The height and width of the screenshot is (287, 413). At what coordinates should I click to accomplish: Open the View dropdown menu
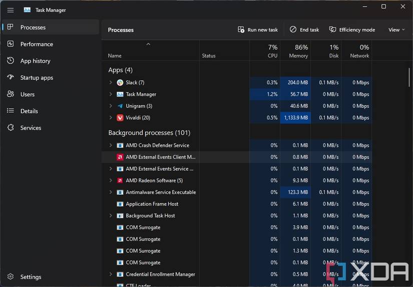[x=396, y=30]
